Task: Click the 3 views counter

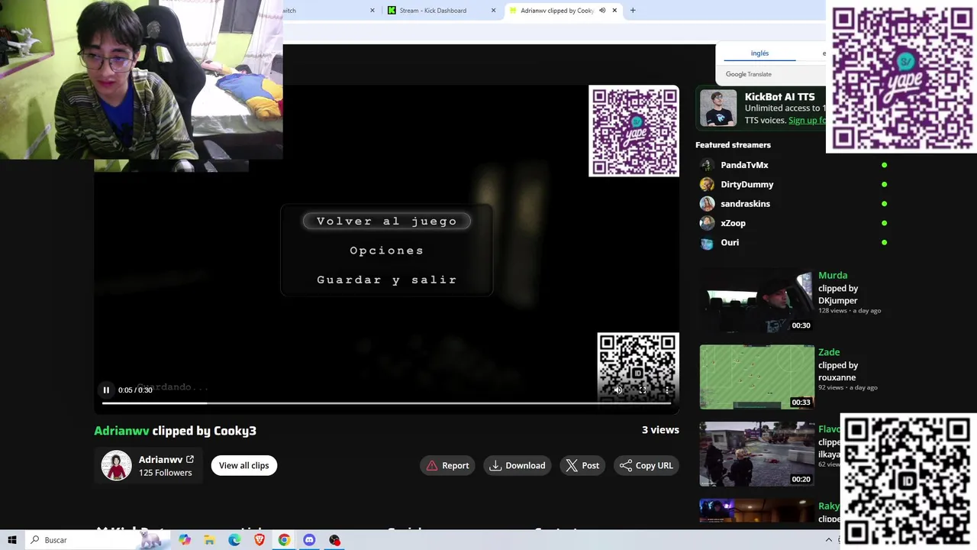Action: (x=660, y=430)
